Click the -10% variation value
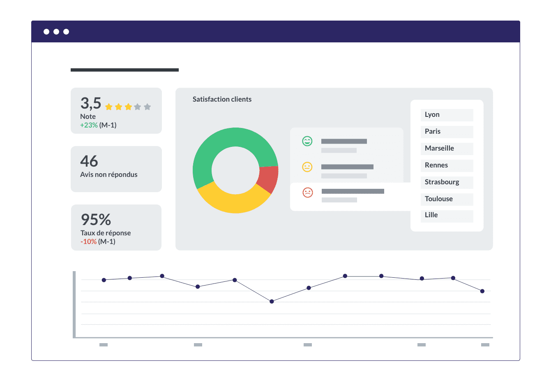The image size is (551, 381). pyautogui.click(x=88, y=242)
